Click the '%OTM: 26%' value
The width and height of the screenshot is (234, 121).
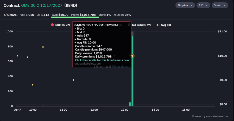[122, 15]
